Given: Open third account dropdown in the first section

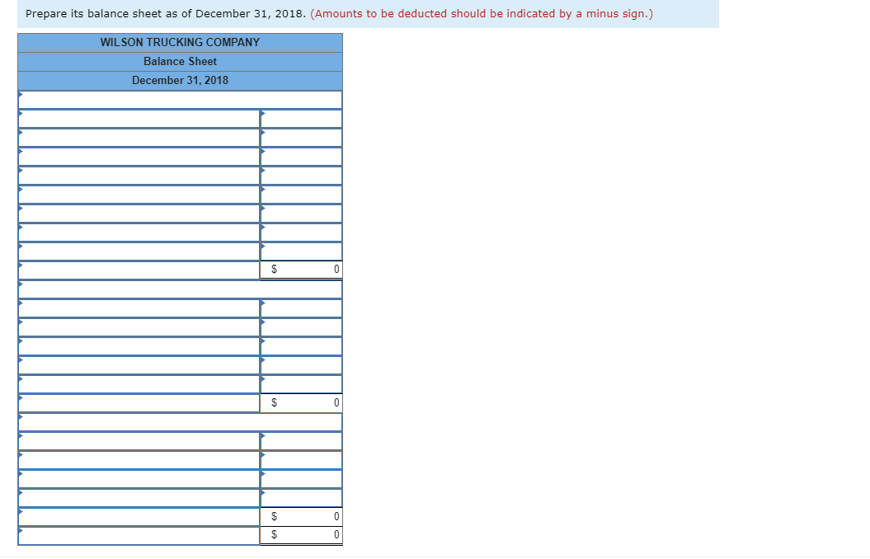Looking at the screenshot, I should pyautogui.click(x=139, y=157).
